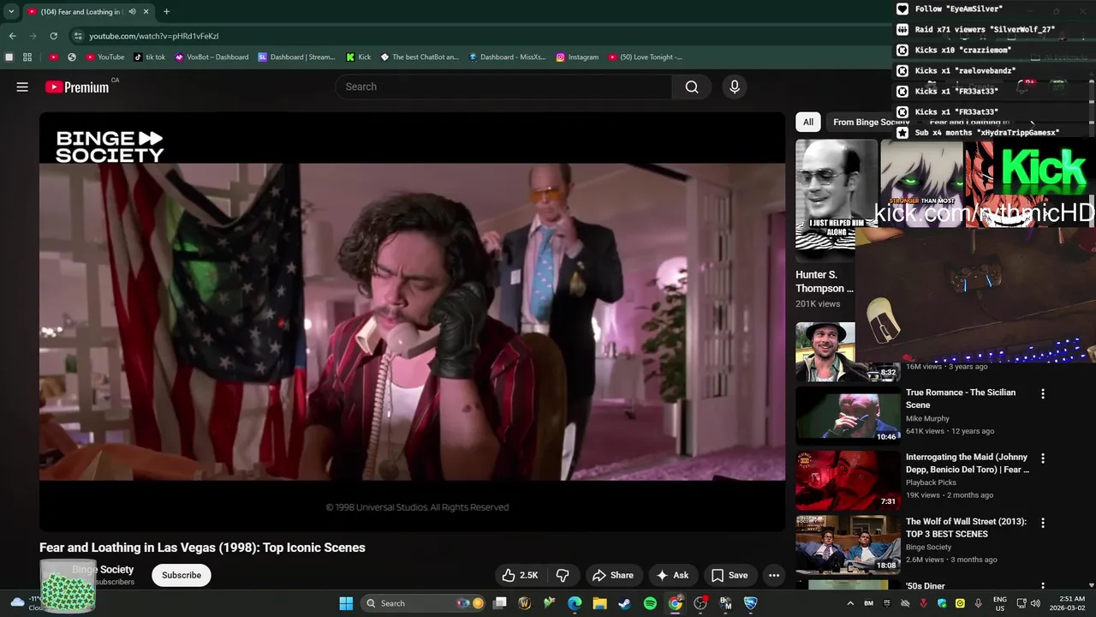Open the YouTube guide hamburger menu
The height and width of the screenshot is (617, 1096).
(22, 87)
